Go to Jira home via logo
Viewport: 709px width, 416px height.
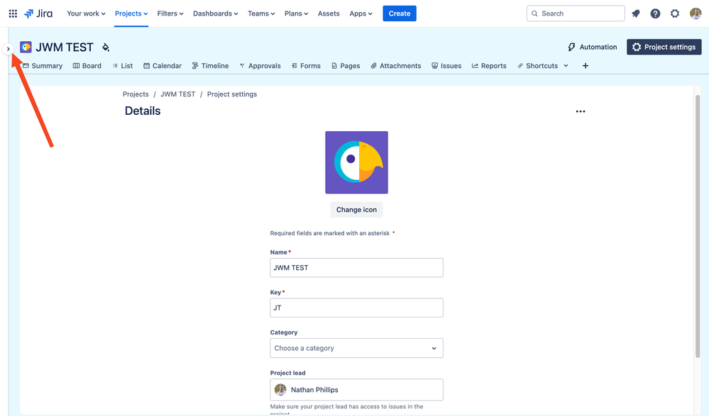coord(38,13)
